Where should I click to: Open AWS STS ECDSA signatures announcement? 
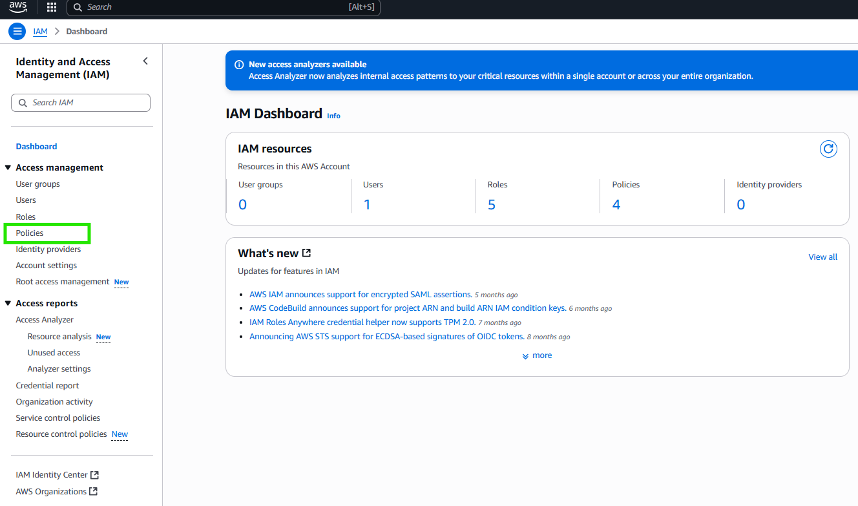[x=387, y=336]
